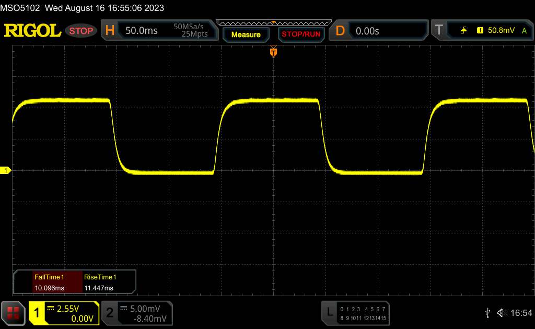Image resolution: width=535 pixels, height=329 pixels.
Task: Open the 0.00s delay setting
Action: tap(367, 31)
